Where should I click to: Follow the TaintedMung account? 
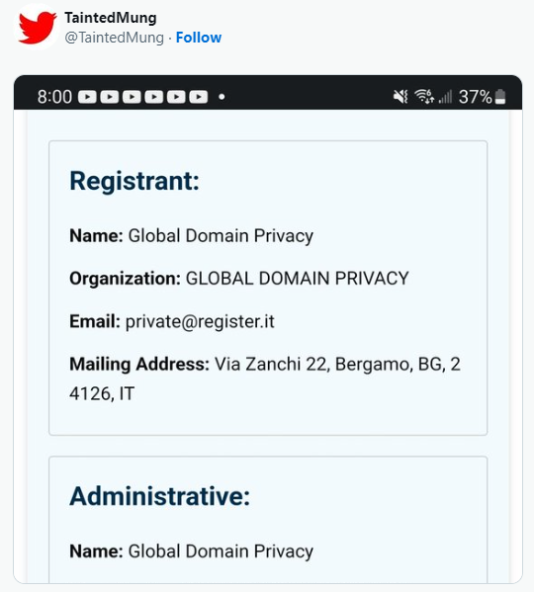(x=199, y=38)
